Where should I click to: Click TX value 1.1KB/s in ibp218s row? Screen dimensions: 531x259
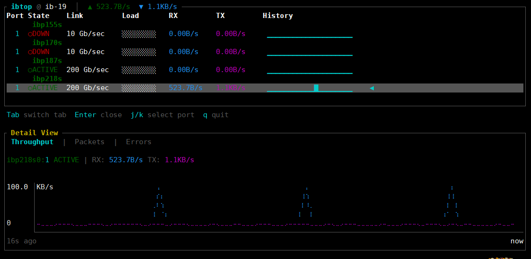pyautogui.click(x=231, y=88)
